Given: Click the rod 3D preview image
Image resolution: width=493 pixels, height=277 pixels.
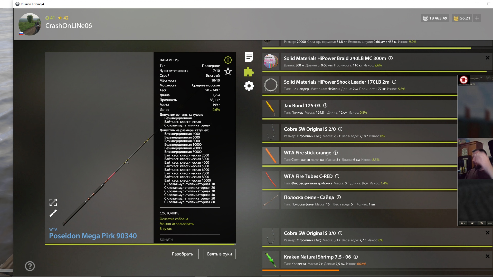Looking at the screenshot, I should (99, 147).
